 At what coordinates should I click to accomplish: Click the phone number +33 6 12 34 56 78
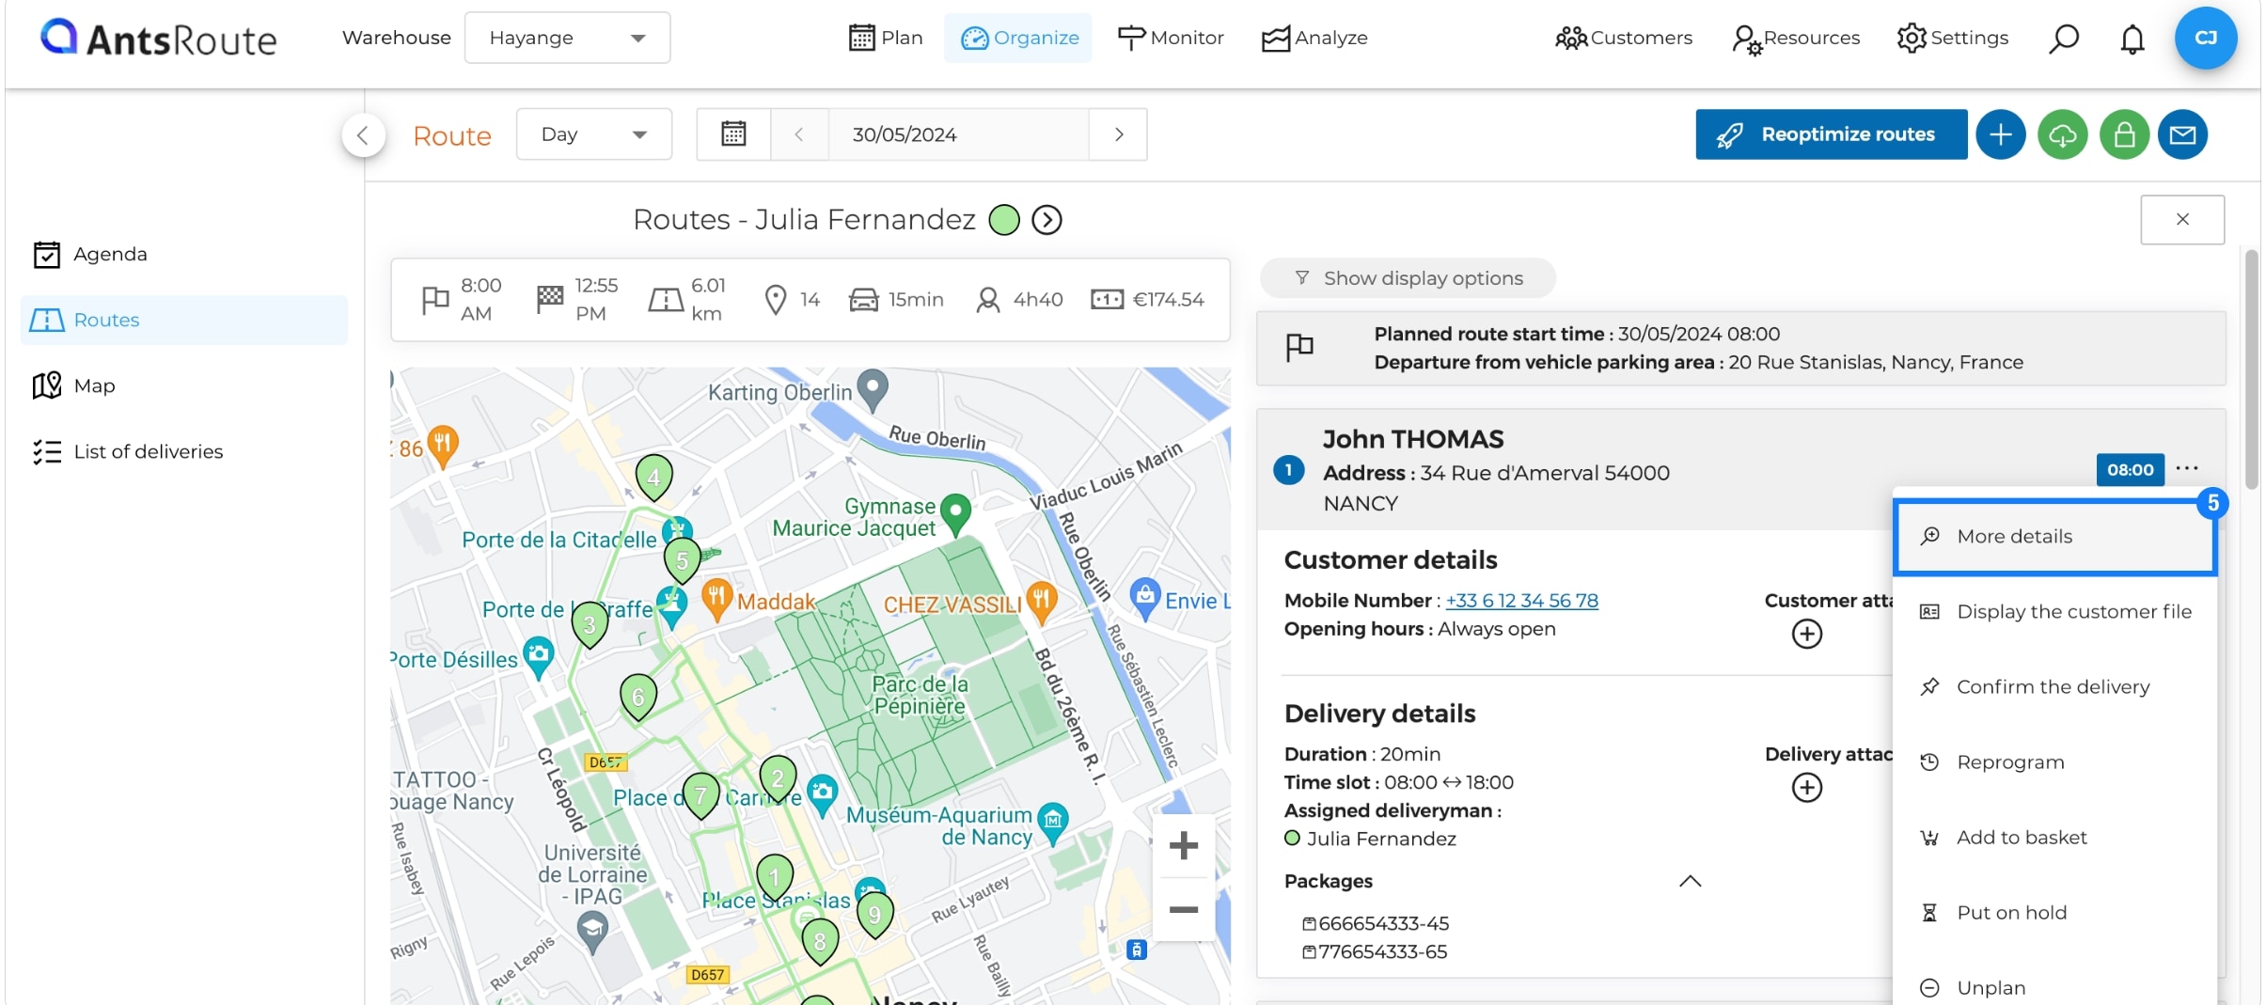click(1521, 600)
